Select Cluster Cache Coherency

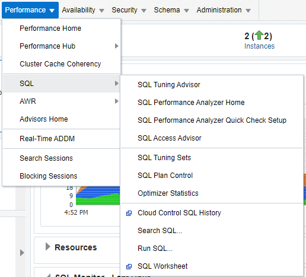(x=61, y=64)
